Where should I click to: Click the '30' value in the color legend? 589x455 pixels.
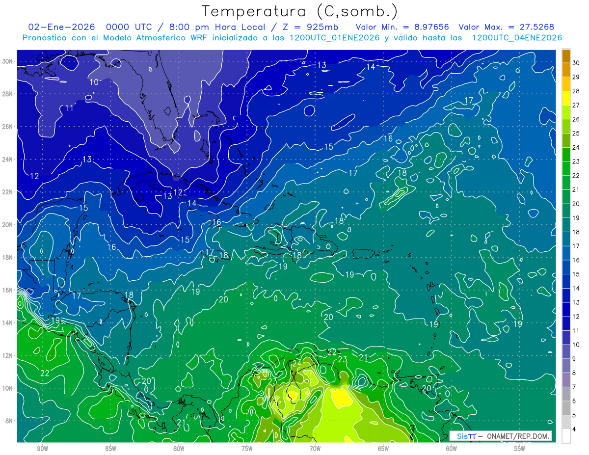coord(576,62)
